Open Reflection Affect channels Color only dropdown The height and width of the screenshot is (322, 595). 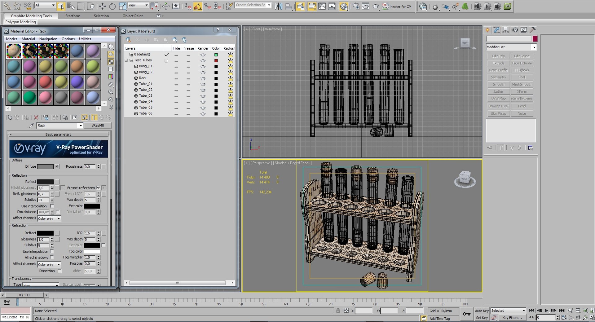[x=49, y=218]
